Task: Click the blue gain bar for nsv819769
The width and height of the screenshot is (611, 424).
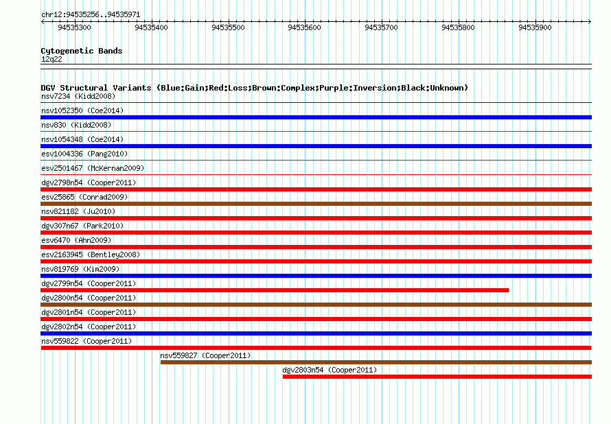Action: [316, 276]
